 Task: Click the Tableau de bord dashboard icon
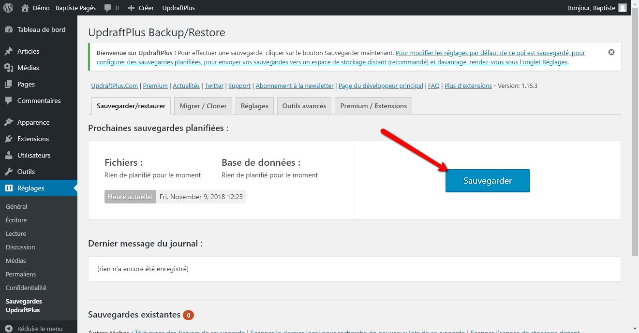(x=9, y=29)
